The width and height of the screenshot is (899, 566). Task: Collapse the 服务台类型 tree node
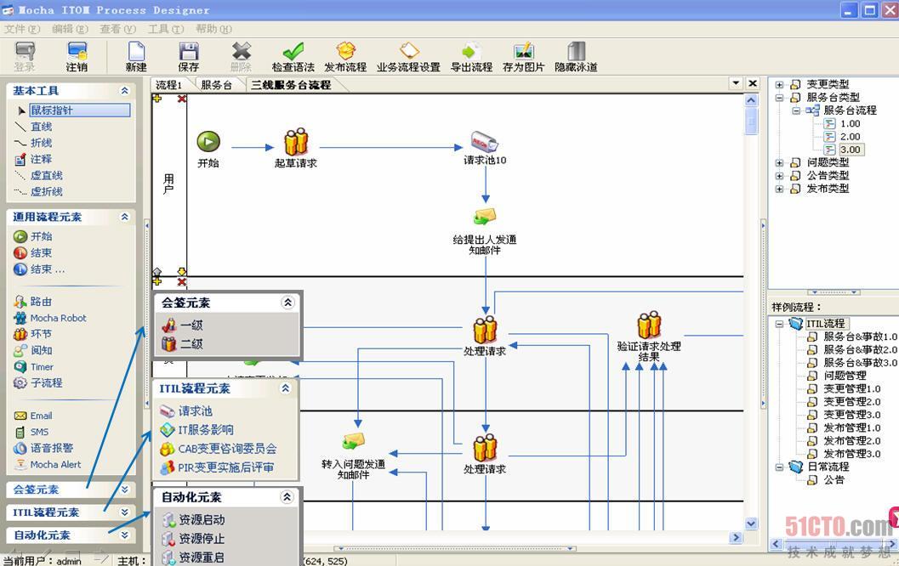pos(779,98)
